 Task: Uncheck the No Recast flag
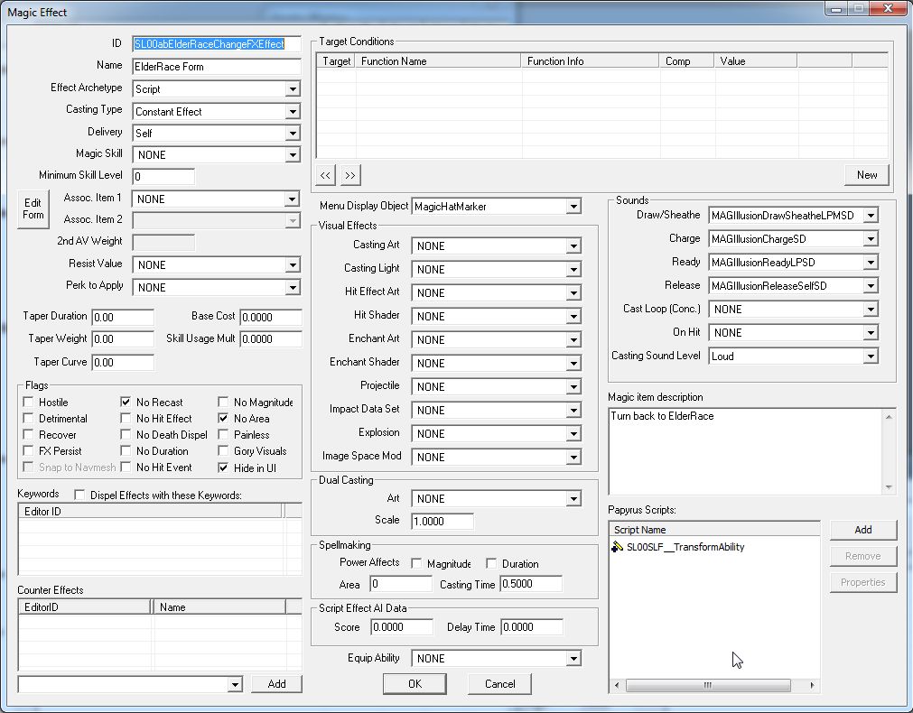click(x=126, y=403)
